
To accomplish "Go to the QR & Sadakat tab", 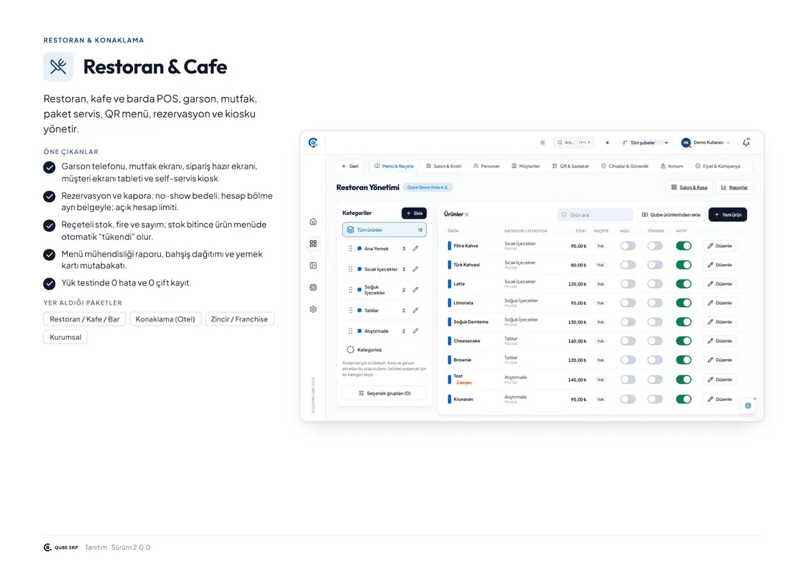I will [571, 167].
